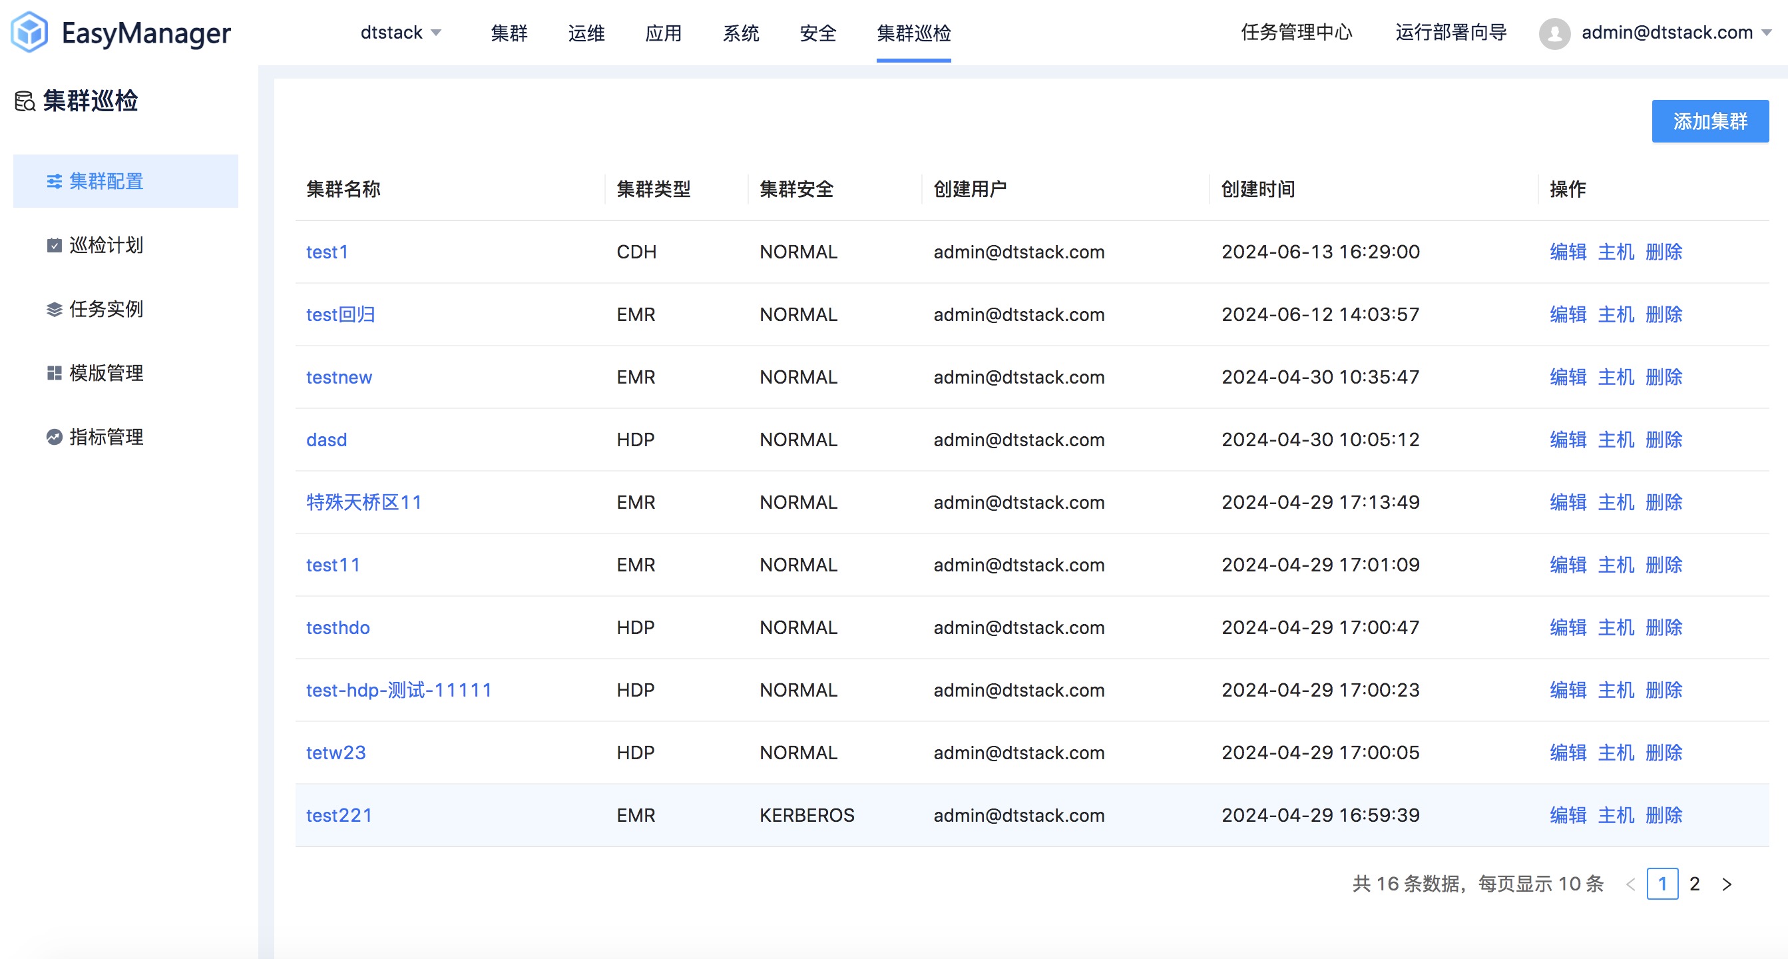The height and width of the screenshot is (959, 1788).
Task: Click 删除 for dasd row
Action: (1664, 440)
